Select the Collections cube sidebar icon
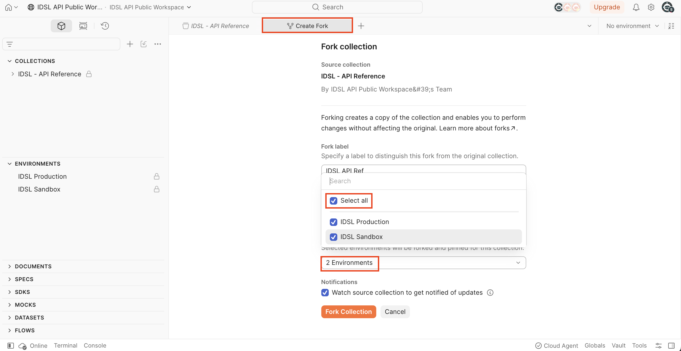Viewport: 681px width, 351px height. tap(61, 26)
